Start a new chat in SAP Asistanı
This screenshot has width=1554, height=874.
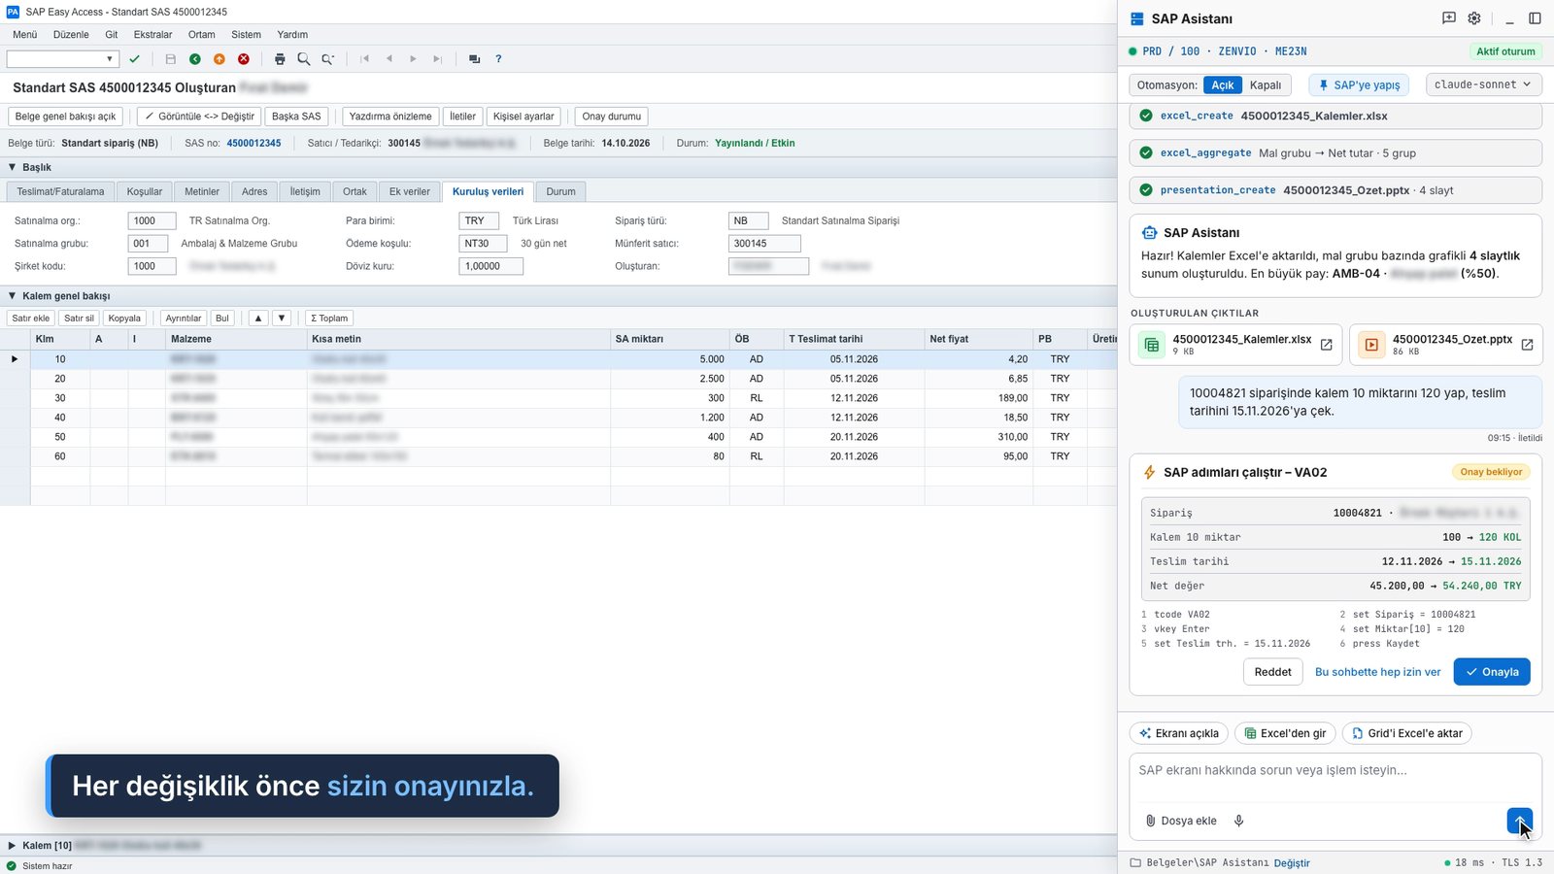point(1449,18)
